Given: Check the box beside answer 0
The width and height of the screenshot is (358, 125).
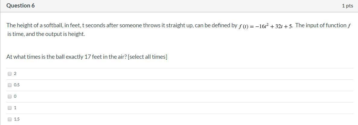Looking at the screenshot, I should coord(10,97).
